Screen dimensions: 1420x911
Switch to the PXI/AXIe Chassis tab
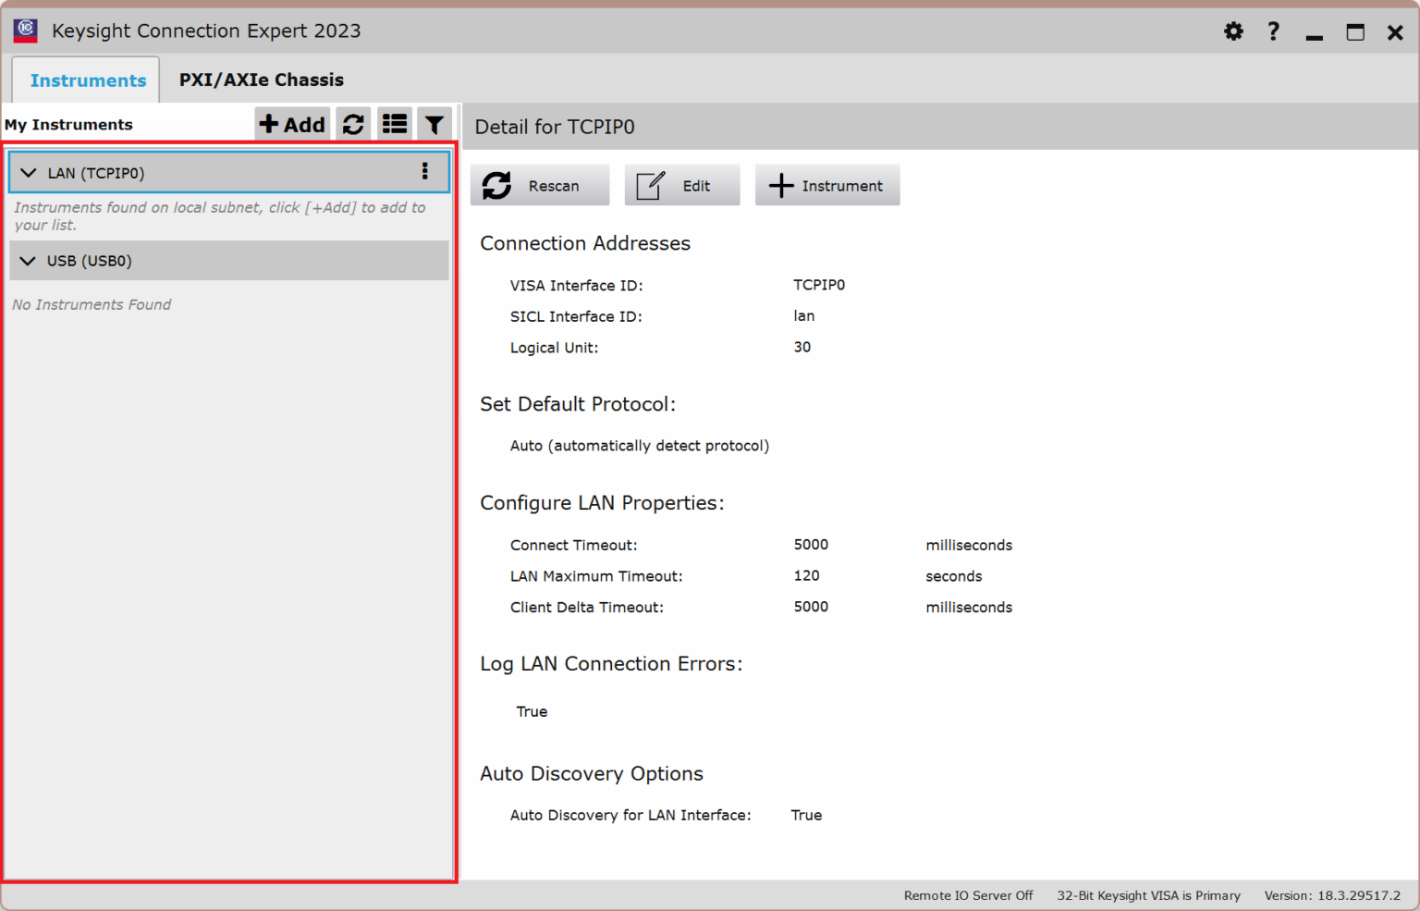coord(261,80)
